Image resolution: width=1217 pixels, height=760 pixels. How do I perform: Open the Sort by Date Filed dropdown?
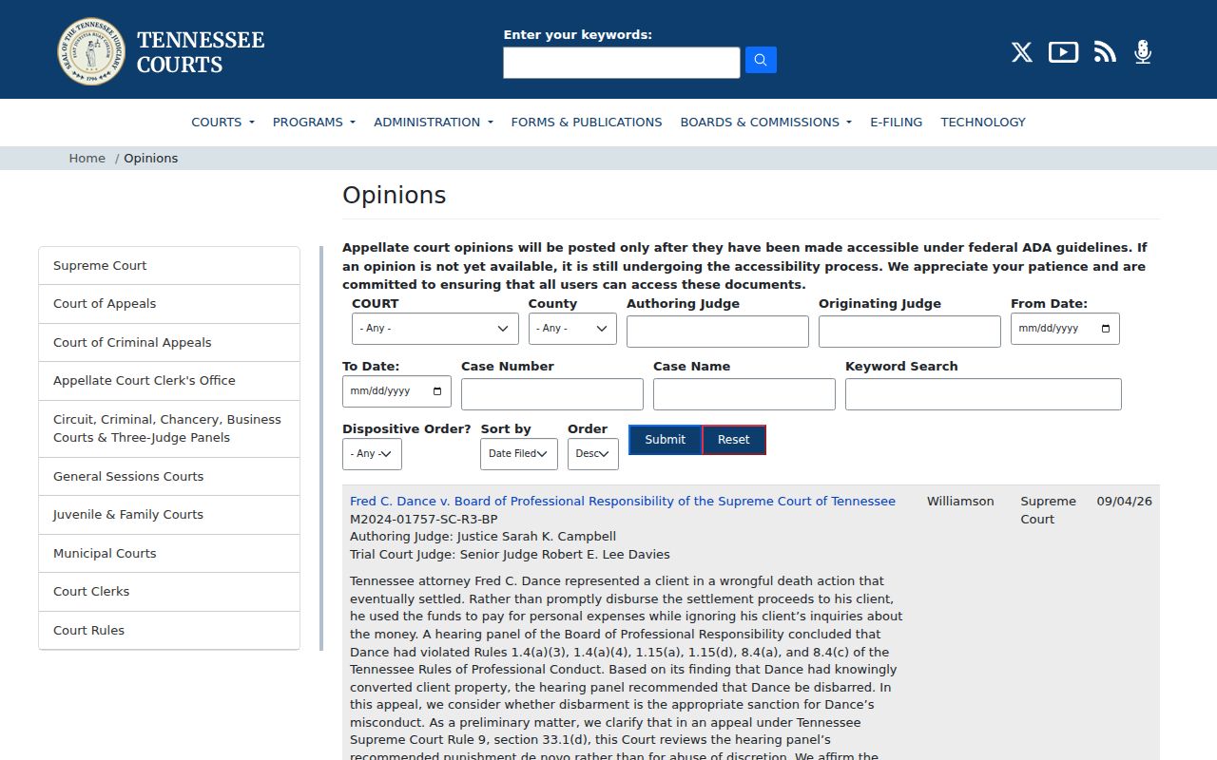pos(519,454)
